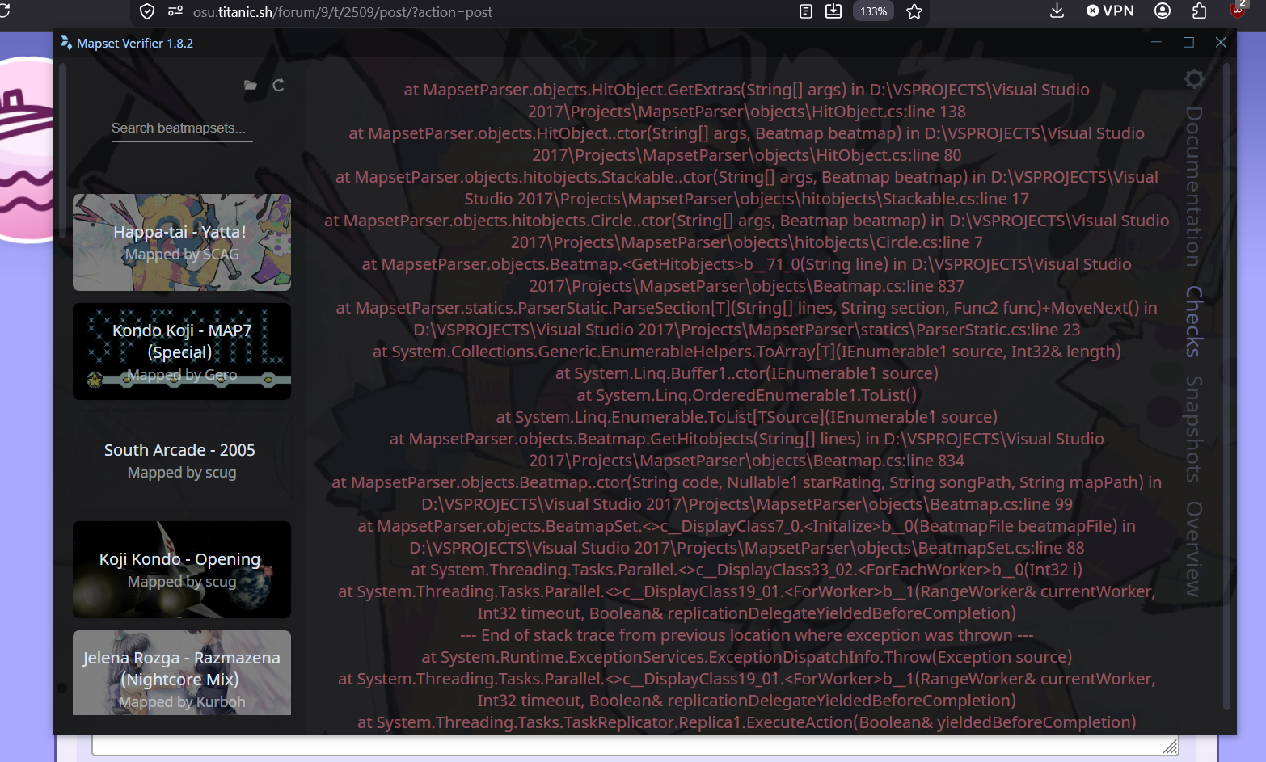
Task: Click the VPN button in browser toolbar
Action: click(x=1111, y=11)
